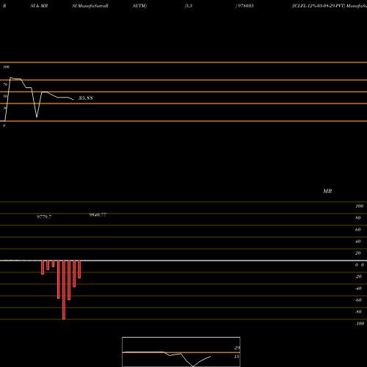This screenshot has width=367, height=367.
Task: Click the 100 label on RSI axis
Action: point(6,67)
